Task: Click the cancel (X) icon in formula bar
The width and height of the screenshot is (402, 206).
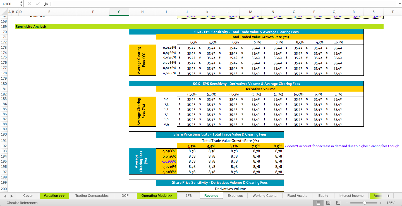Action: 30,4
